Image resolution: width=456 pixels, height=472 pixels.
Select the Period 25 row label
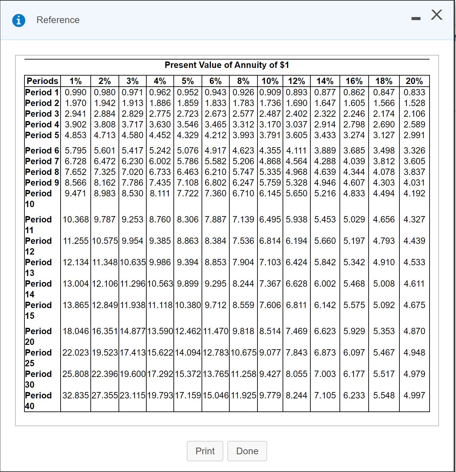click(39, 358)
